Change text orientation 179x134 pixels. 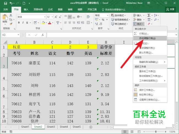click(78, 17)
